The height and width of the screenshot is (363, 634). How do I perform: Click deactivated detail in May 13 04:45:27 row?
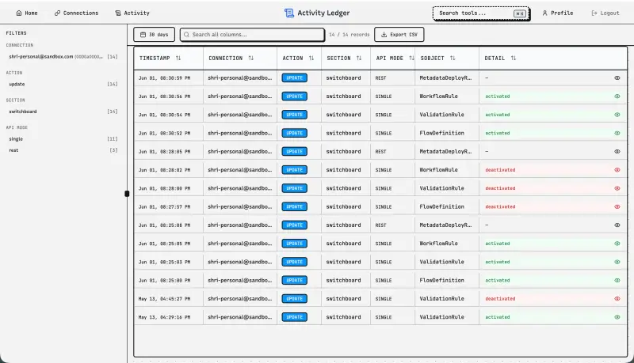[x=500, y=299]
